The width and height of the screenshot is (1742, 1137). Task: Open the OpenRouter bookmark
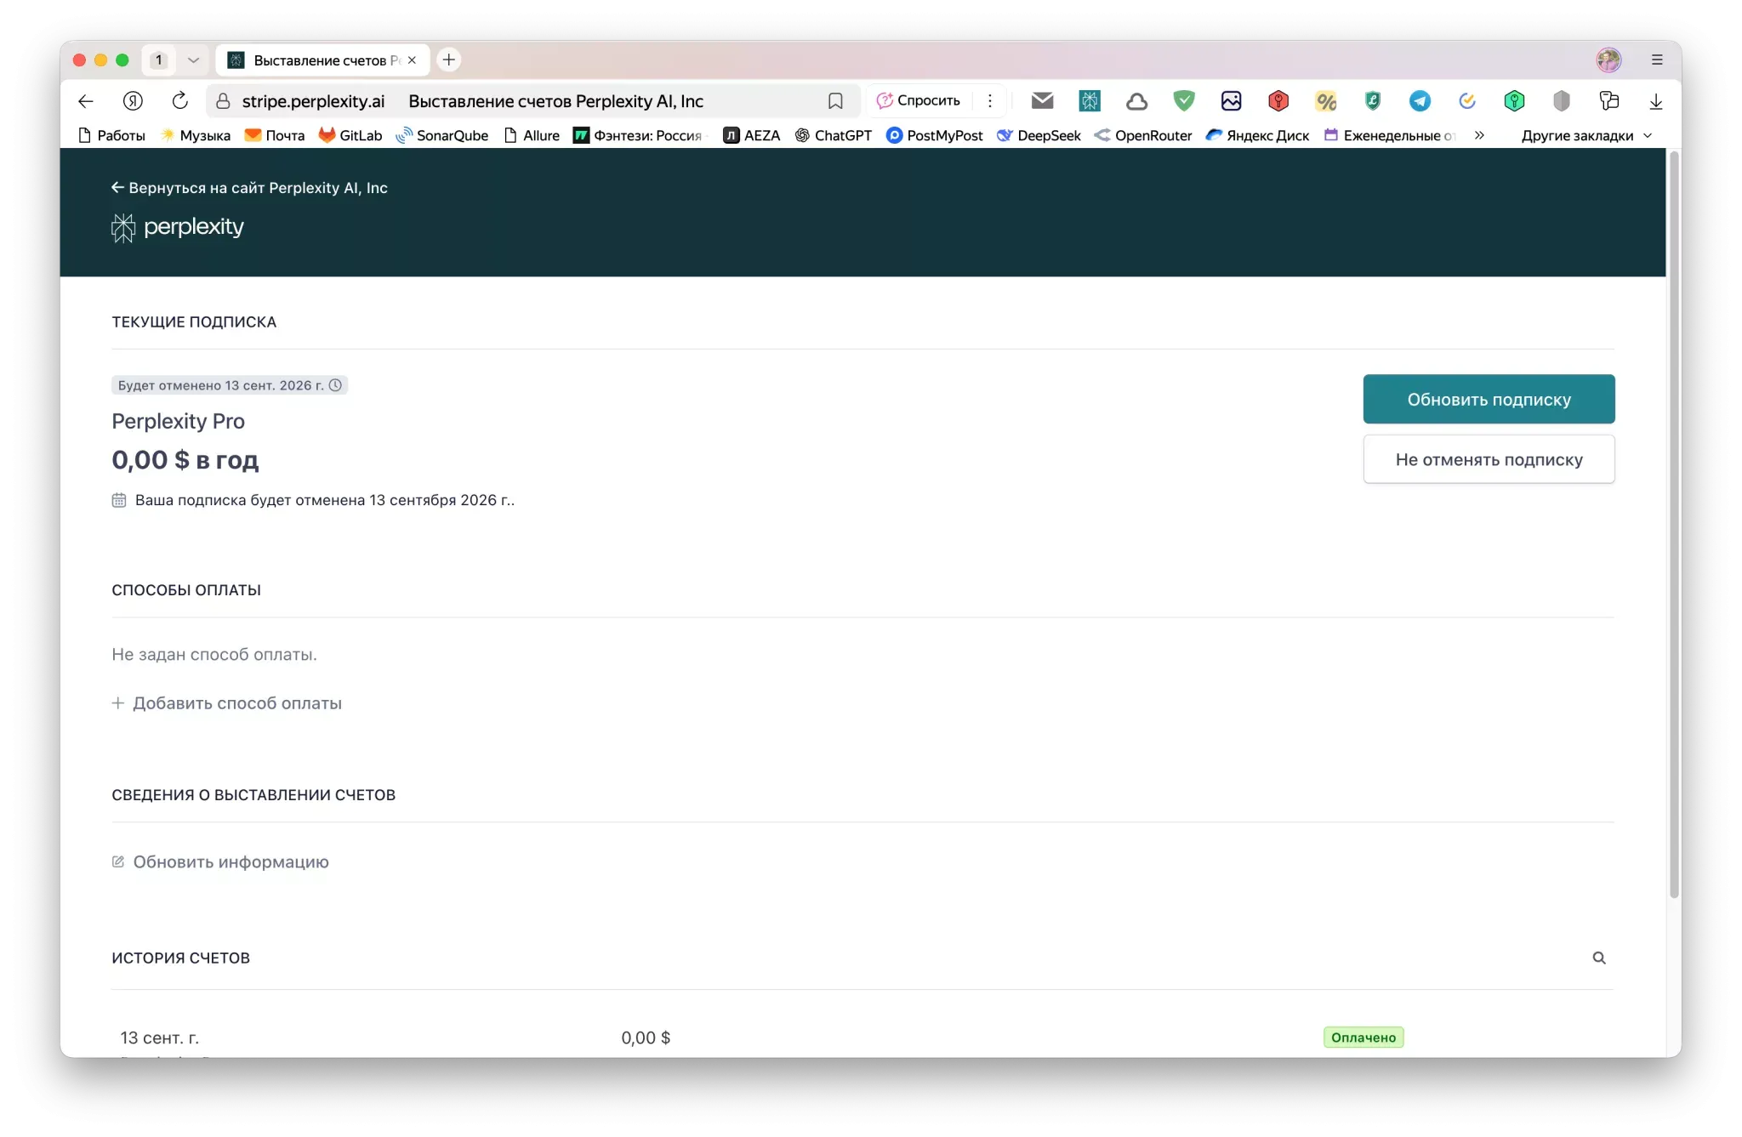pos(1143,135)
